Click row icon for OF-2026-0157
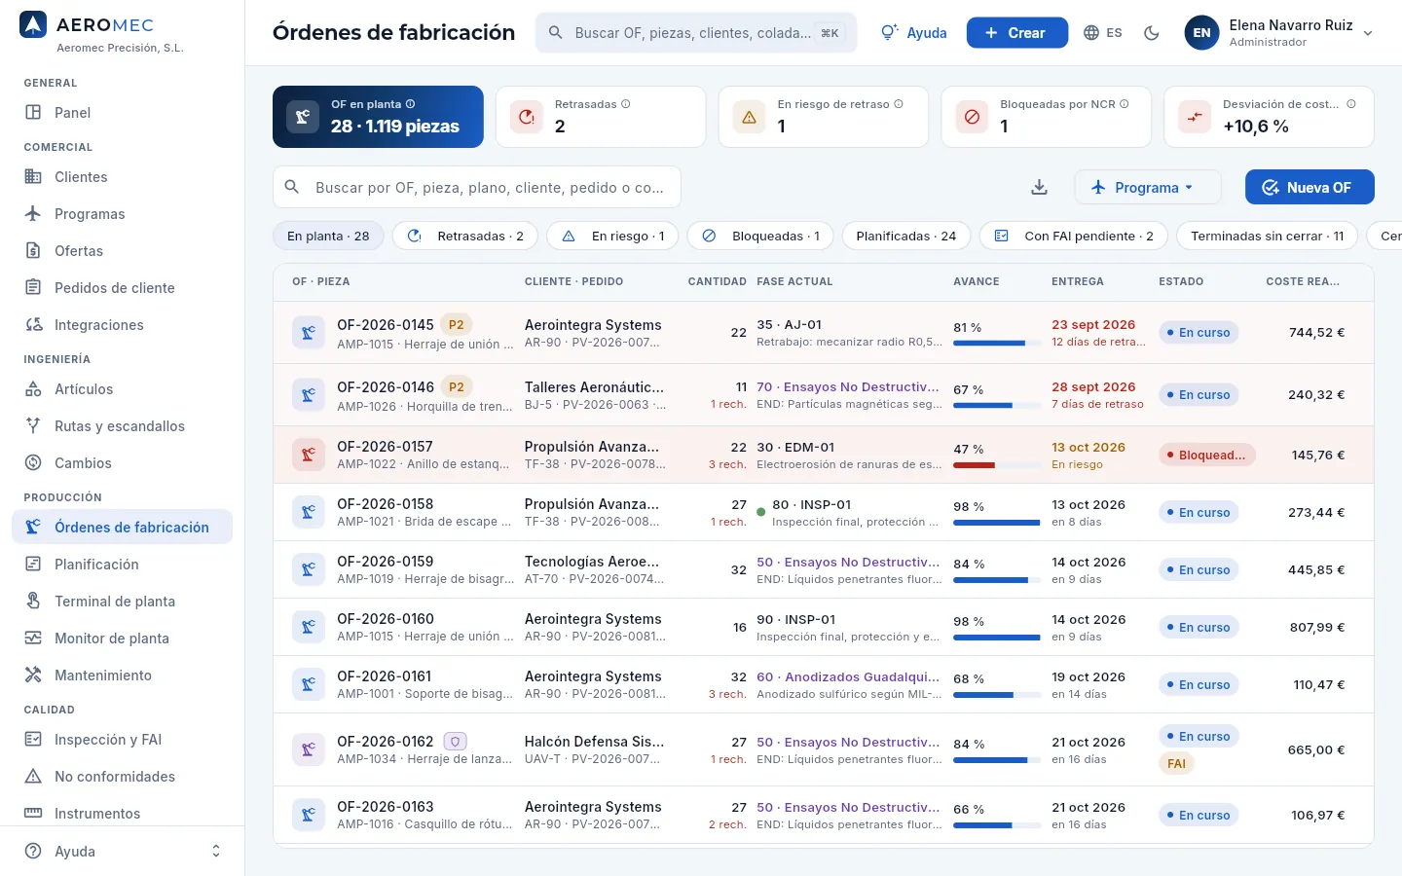 [x=309, y=455]
